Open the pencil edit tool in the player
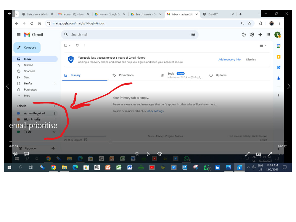This screenshot has width=296, height=222. 247,154
